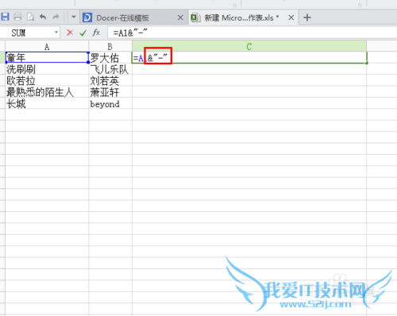The width and height of the screenshot is (397, 316).
Task: Select column B header
Action: tap(110, 47)
